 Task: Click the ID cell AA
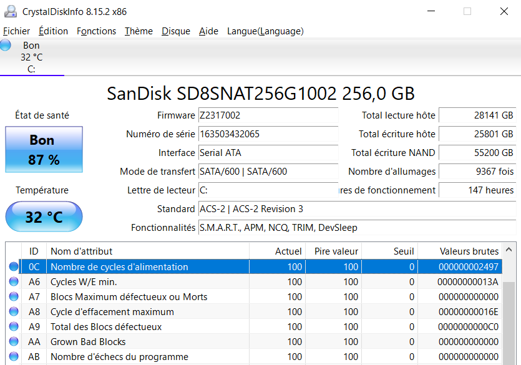coord(34,341)
